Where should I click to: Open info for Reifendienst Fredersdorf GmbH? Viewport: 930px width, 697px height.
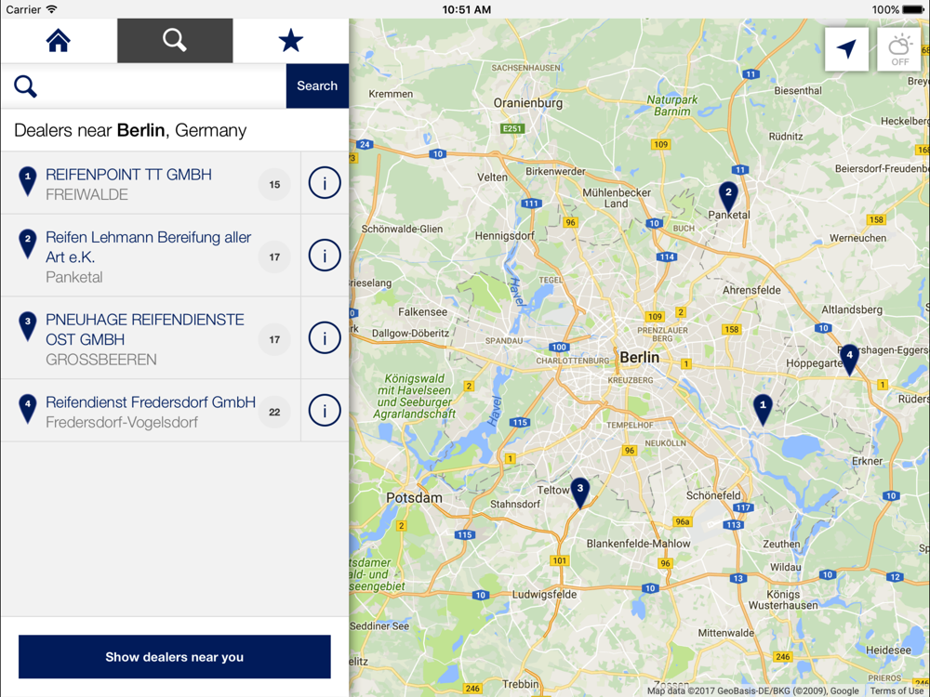(325, 410)
